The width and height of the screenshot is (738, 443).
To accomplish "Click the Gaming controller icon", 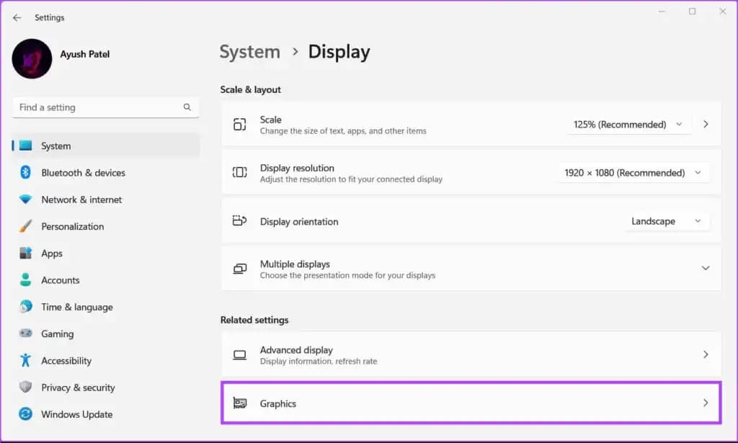I will 26,334.
